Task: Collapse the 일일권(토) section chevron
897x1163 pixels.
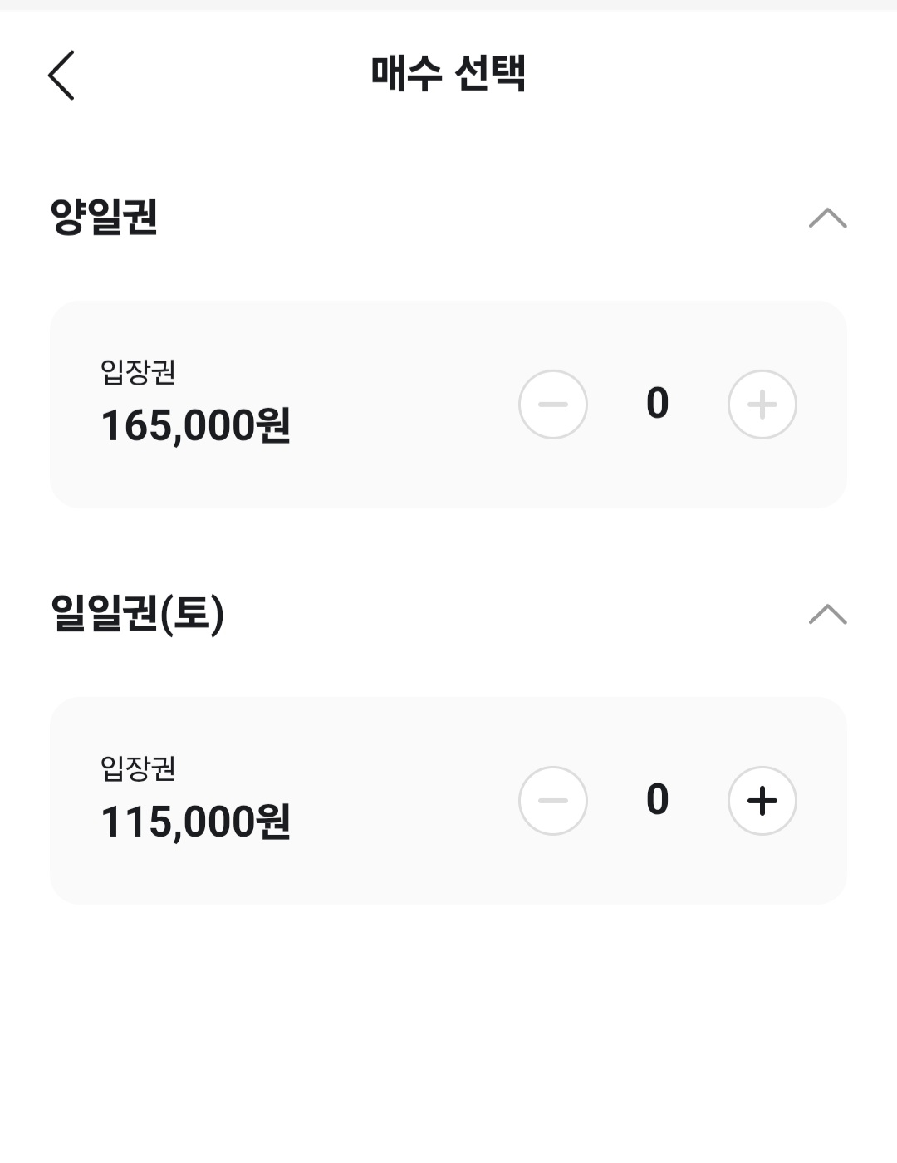Action: [827, 615]
